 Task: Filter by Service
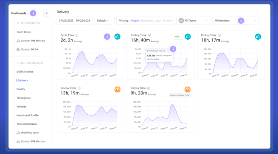click(x=167, y=21)
